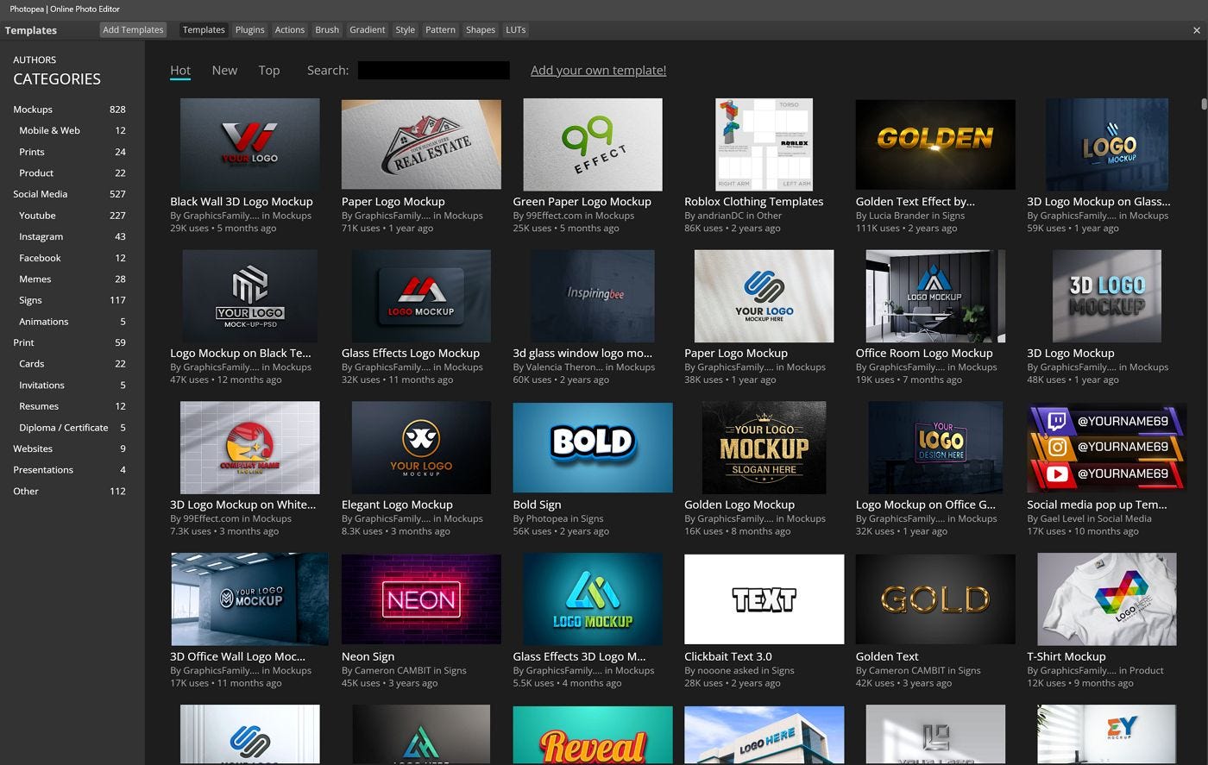The height and width of the screenshot is (765, 1208).
Task: Select the Mockups category
Action: [69, 110]
